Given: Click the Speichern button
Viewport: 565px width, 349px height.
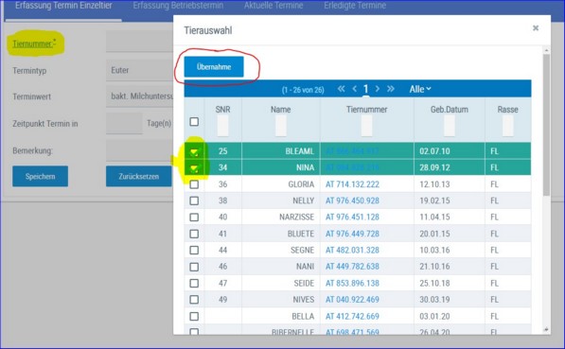Looking at the screenshot, I should pyautogui.click(x=40, y=176).
